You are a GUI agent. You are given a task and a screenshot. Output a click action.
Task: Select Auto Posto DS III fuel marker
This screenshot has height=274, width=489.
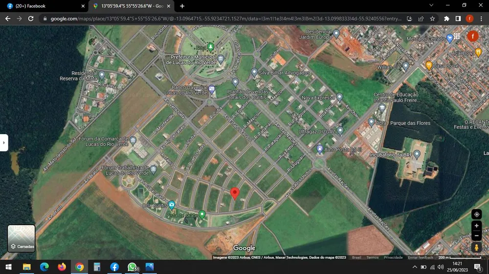point(320,149)
